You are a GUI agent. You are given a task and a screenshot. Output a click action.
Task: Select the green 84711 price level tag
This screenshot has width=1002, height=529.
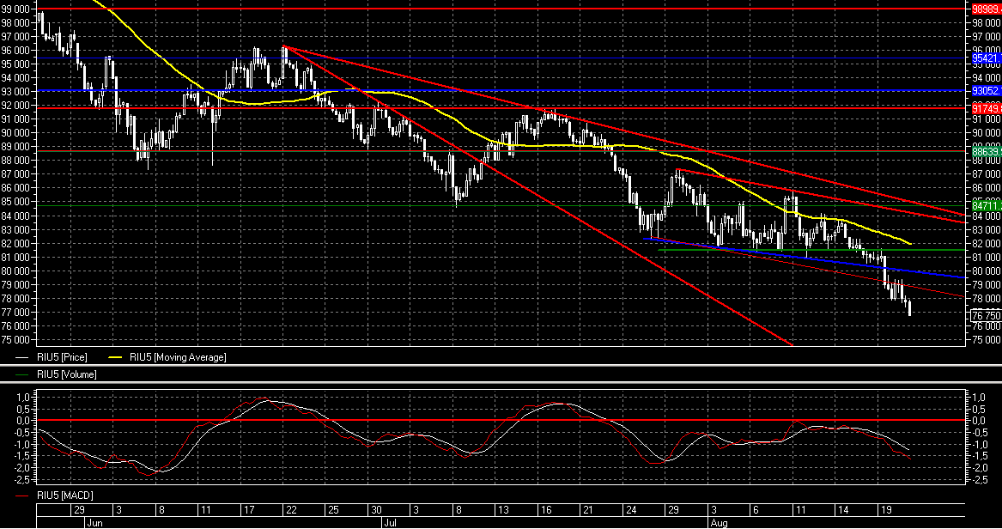984,206
